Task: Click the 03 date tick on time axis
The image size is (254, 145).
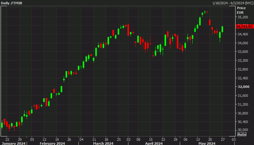Action: point(233,138)
